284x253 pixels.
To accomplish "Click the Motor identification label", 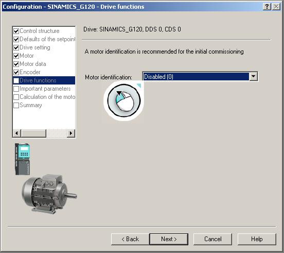I will point(109,77).
